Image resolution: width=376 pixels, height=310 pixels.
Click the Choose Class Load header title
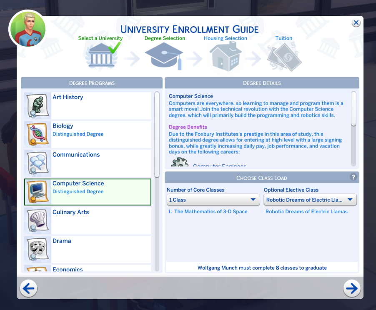point(262,178)
